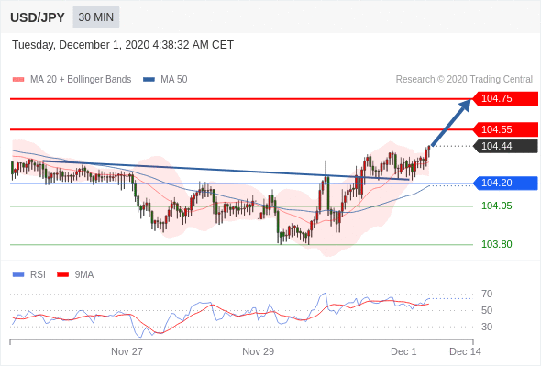Click the RSI 70 overbought level label
Image resolution: width=541 pixels, height=367 pixels.
point(487,295)
